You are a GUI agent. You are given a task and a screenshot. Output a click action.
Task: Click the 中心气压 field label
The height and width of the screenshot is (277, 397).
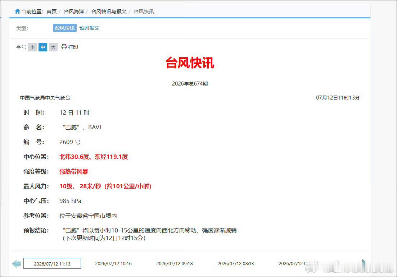[36, 201]
